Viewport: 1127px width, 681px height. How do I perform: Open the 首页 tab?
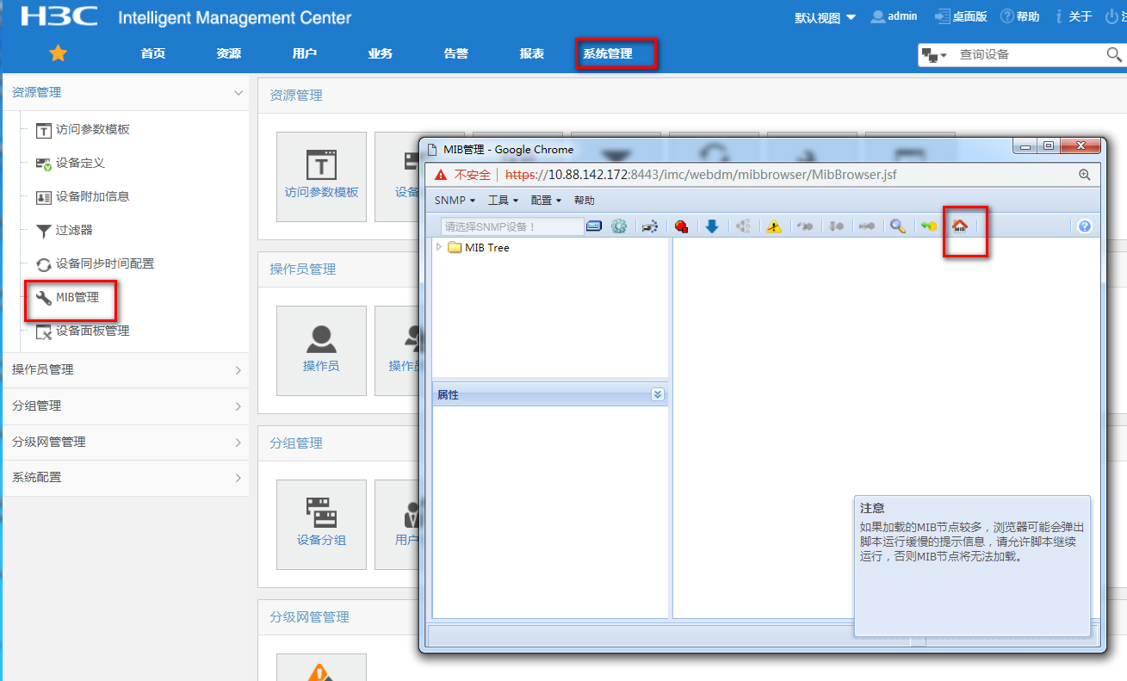(153, 53)
